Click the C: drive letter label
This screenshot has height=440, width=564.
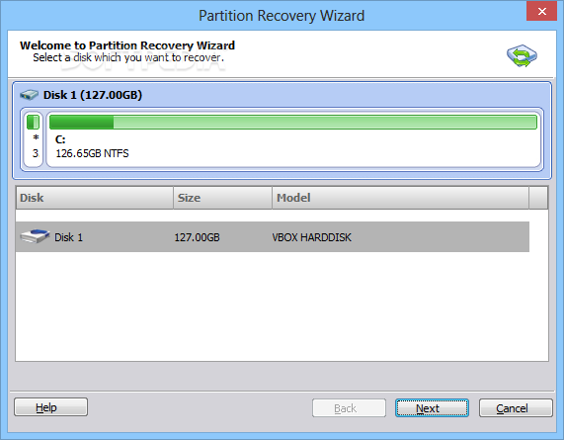60,139
